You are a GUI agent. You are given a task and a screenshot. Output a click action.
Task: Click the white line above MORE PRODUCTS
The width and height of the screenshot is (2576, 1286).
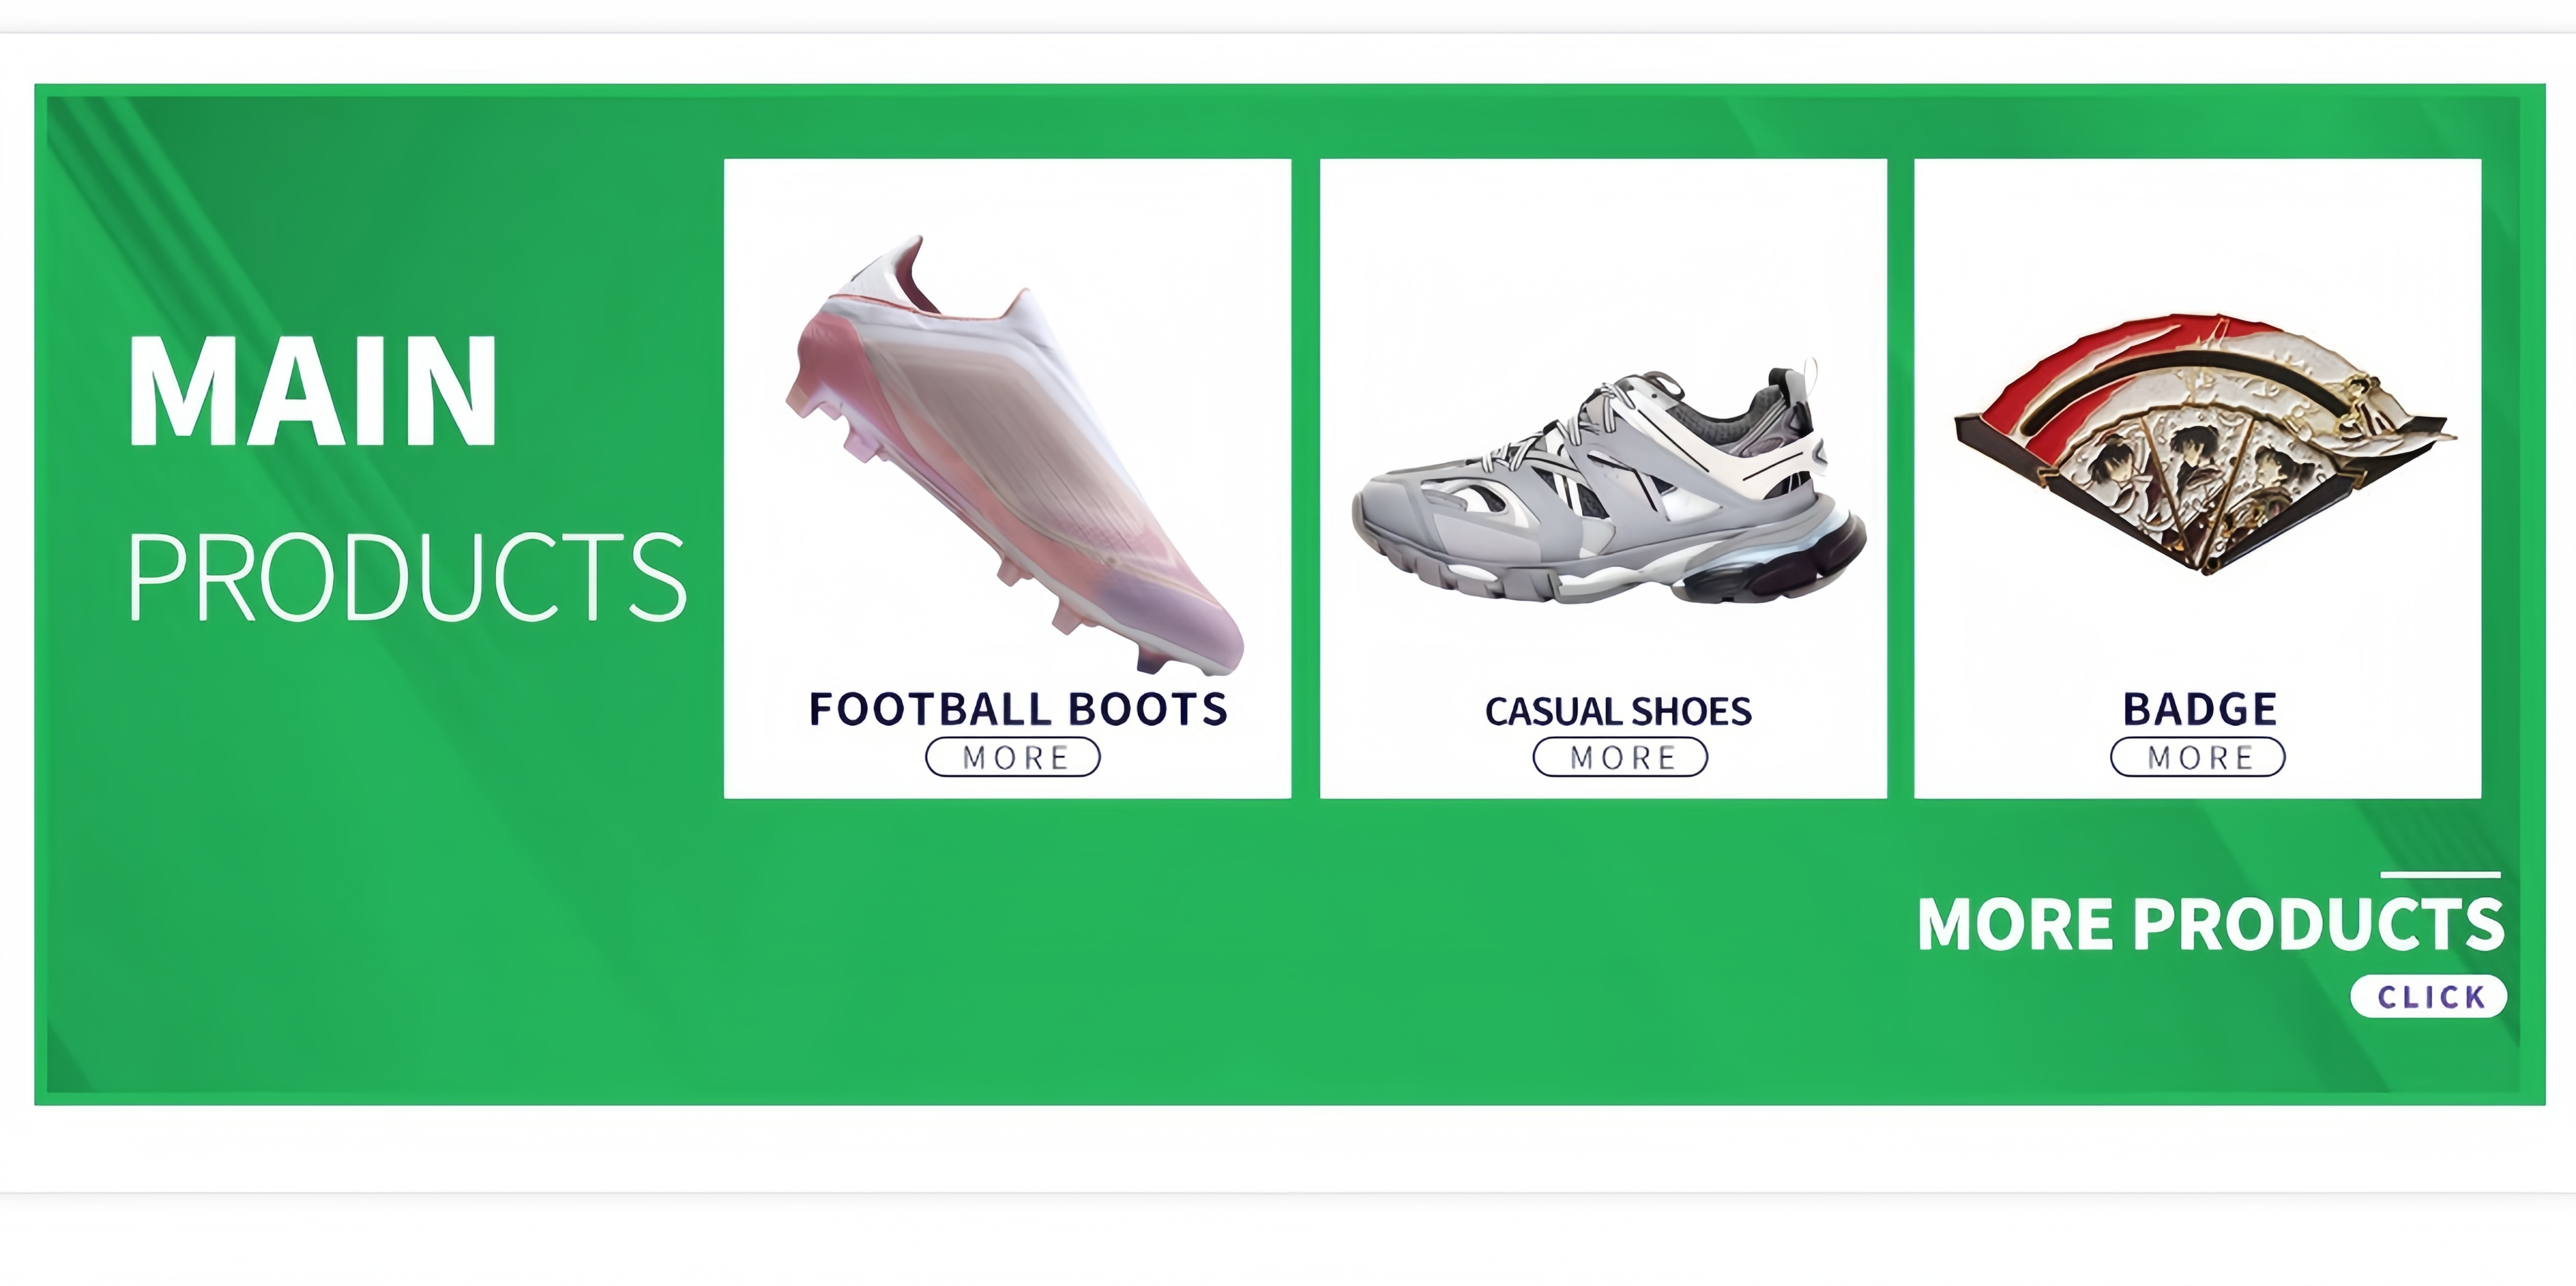coord(2440,875)
